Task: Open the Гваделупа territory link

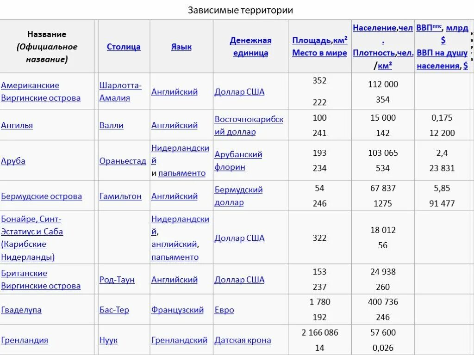Action: pyautogui.click(x=21, y=310)
